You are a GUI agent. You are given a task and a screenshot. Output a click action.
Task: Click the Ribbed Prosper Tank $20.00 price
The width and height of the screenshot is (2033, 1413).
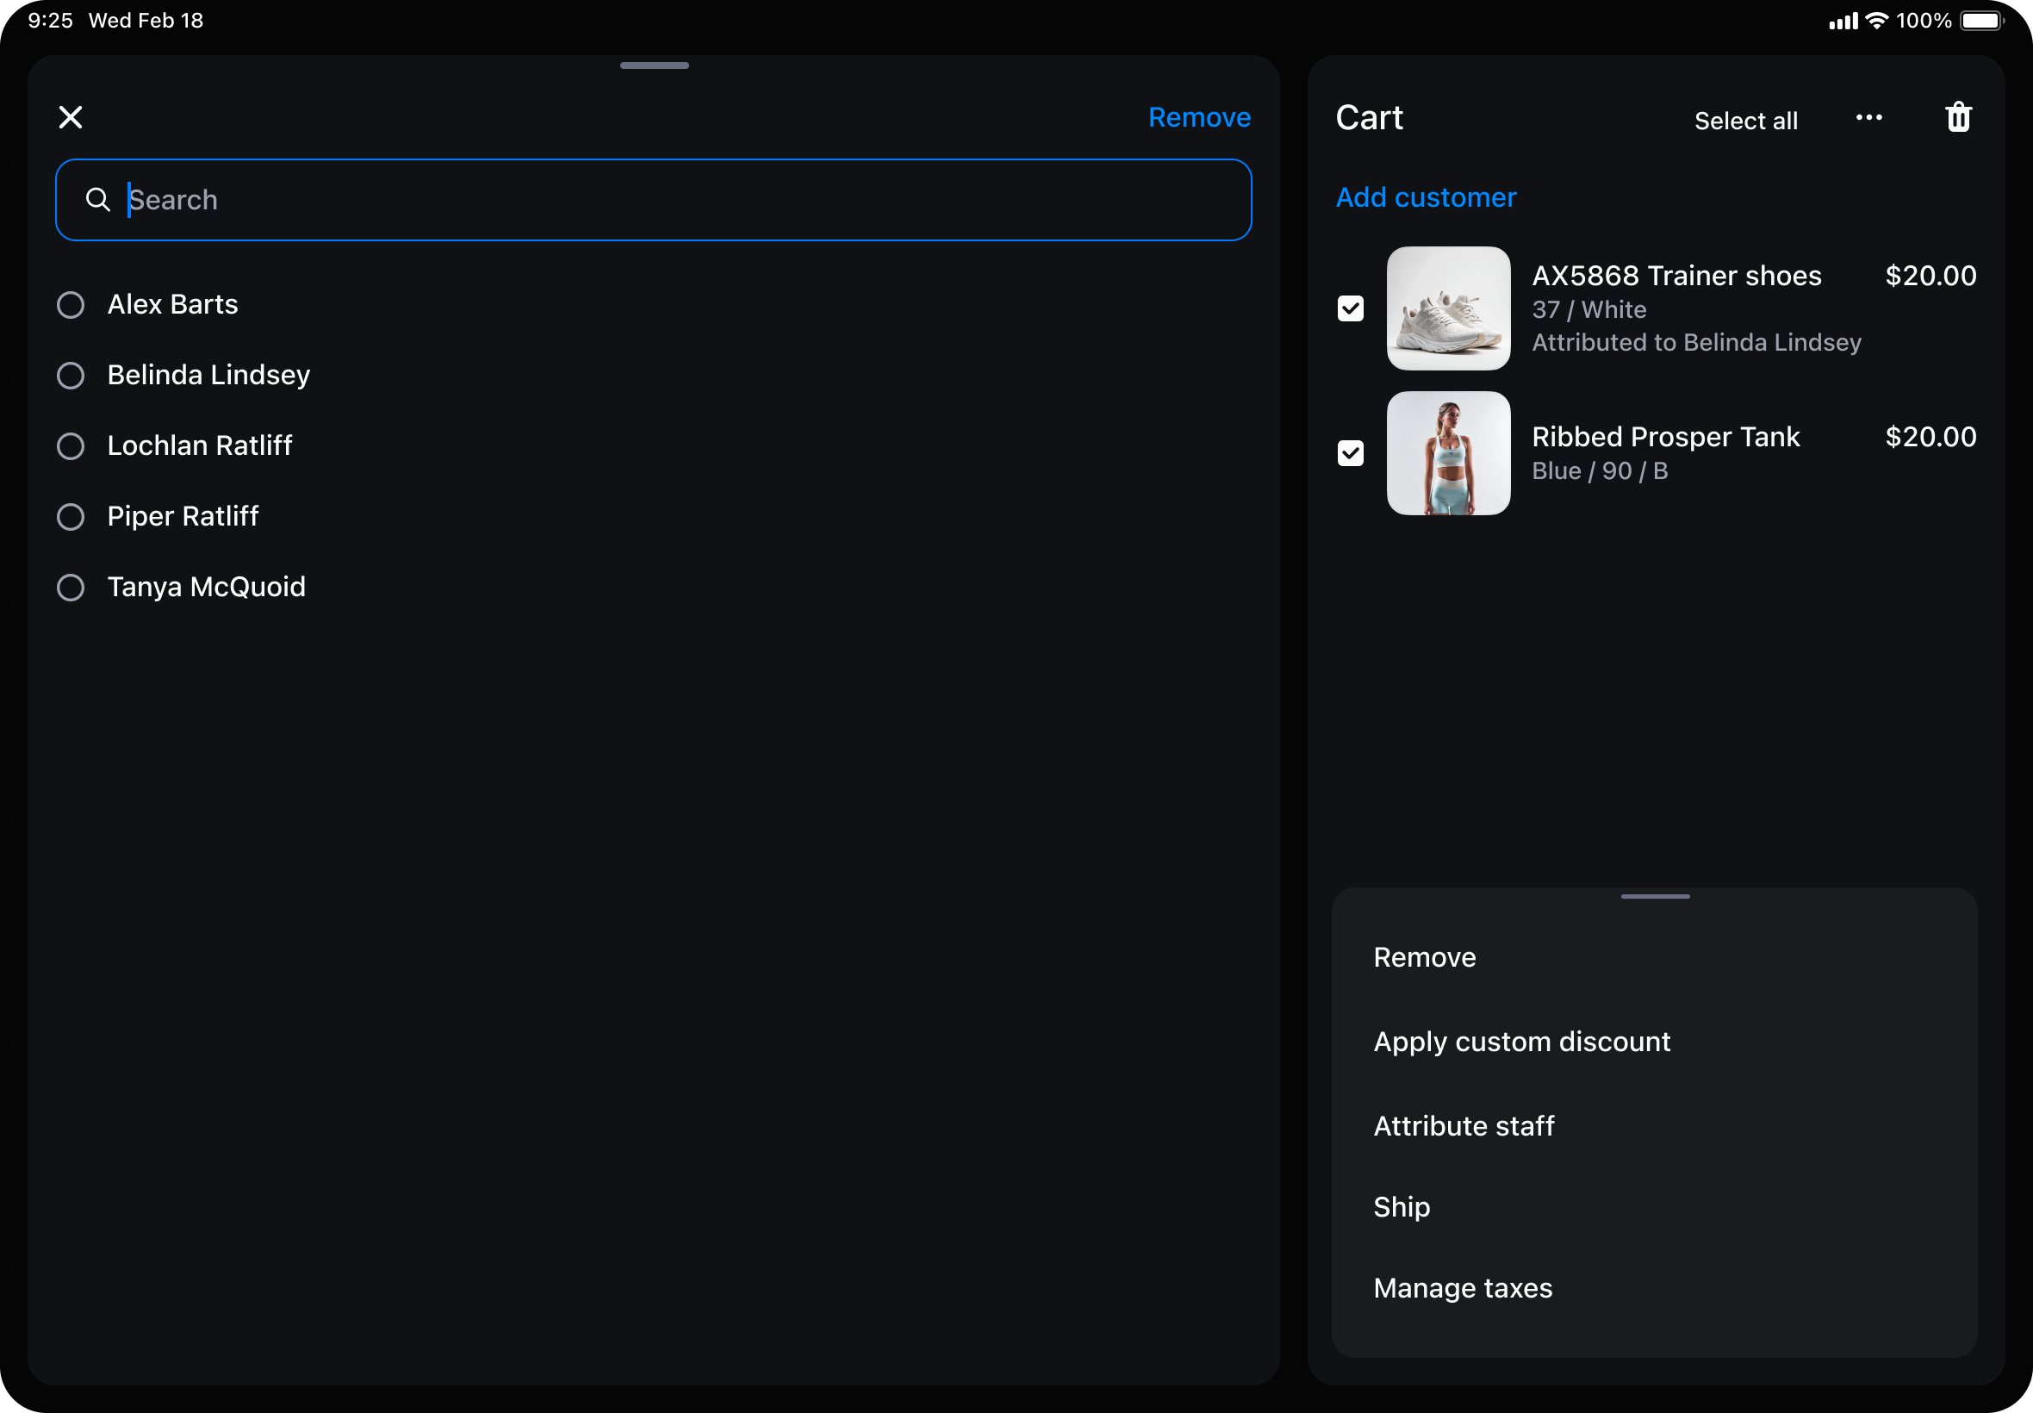[1930, 437]
